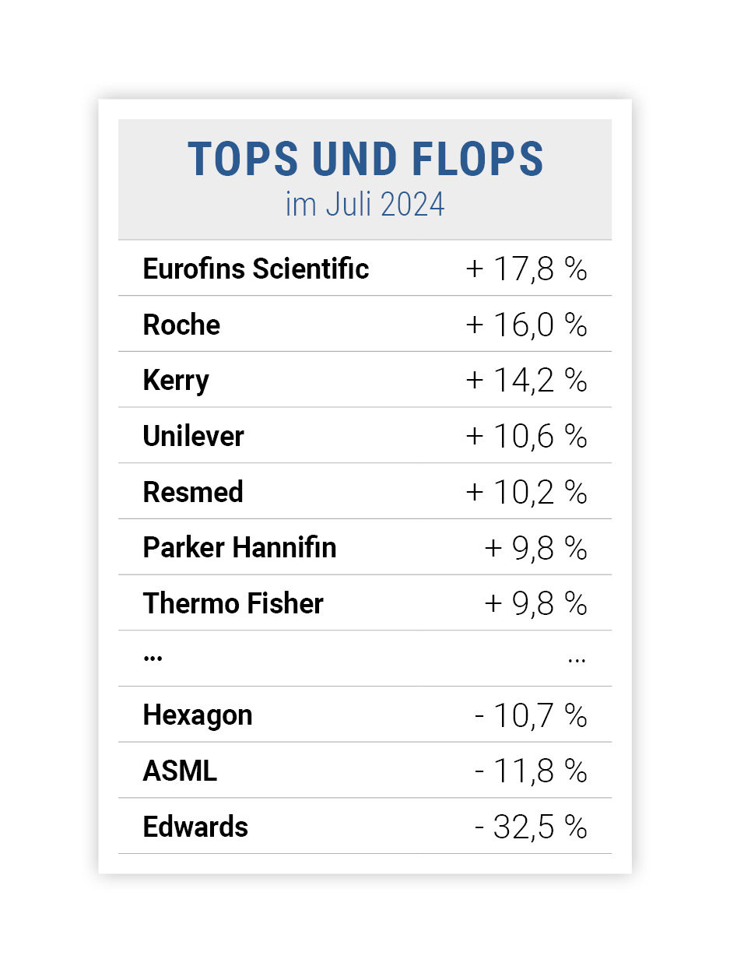This screenshot has width=730, height=973.
Task: Select the Resmed row label
Action: tap(193, 492)
